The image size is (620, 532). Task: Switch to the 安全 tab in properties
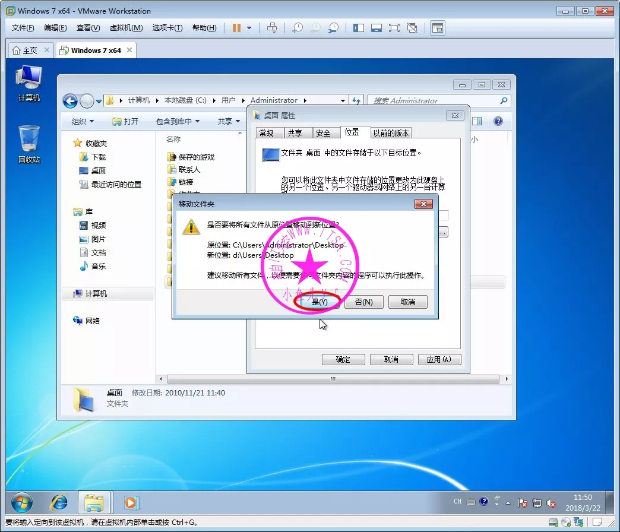(x=323, y=133)
